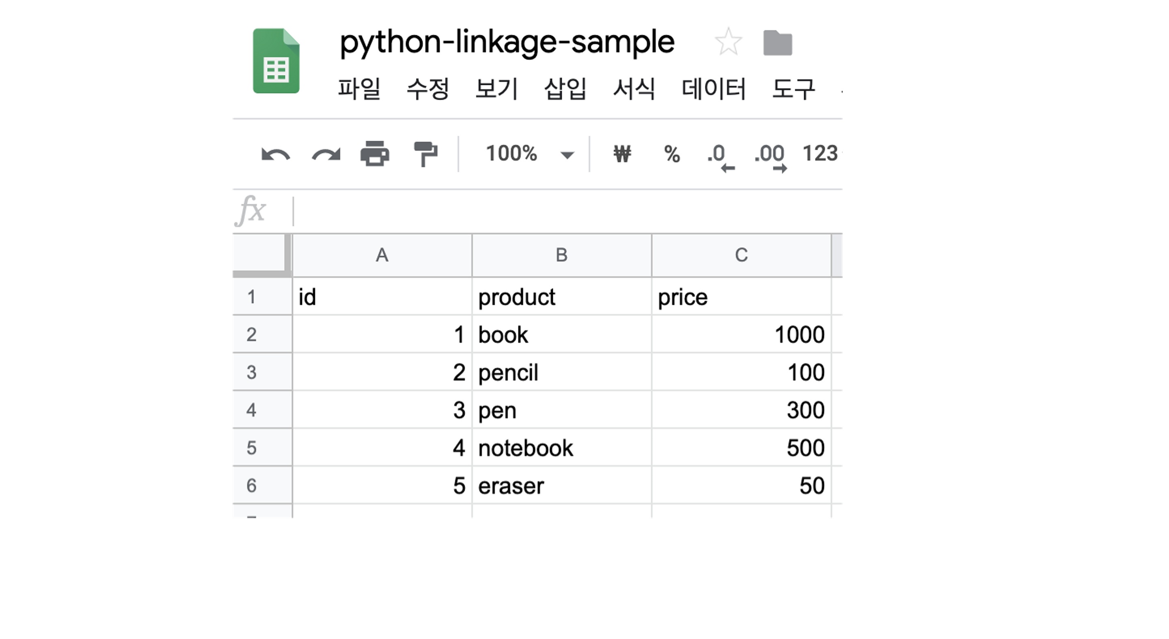Click the redo arrow icon
The height and width of the screenshot is (639, 1169).
(x=326, y=154)
